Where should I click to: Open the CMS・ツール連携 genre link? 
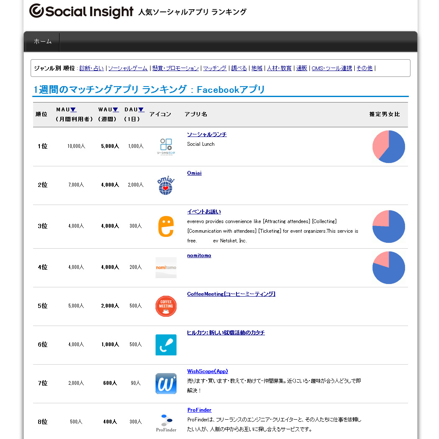click(332, 68)
